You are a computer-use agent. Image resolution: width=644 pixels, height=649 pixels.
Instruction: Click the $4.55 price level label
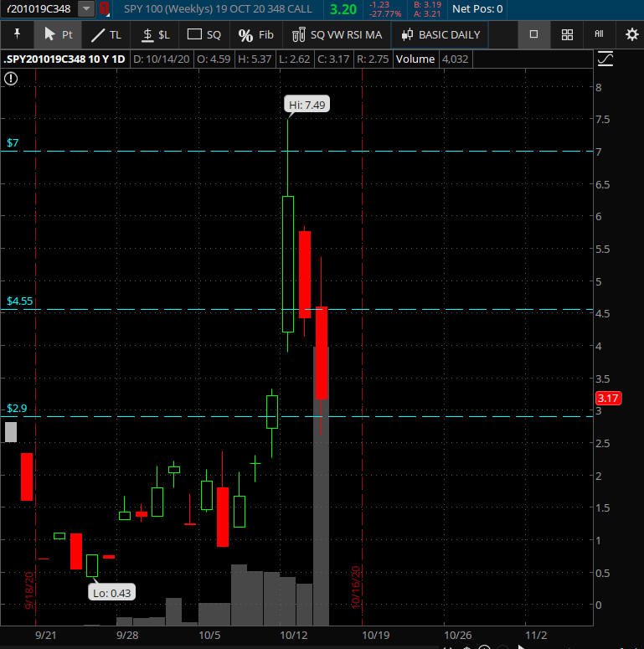coord(18,301)
